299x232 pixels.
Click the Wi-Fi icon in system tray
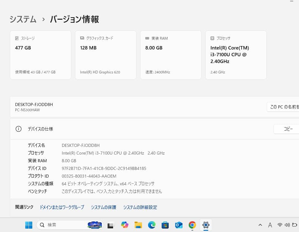click(x=280, y=225)
